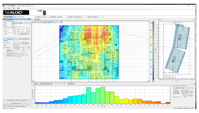Viewport: 199px width, 113px height.
Task: Enable the Pinpoint checkbox
Action: tap(4, 48)
